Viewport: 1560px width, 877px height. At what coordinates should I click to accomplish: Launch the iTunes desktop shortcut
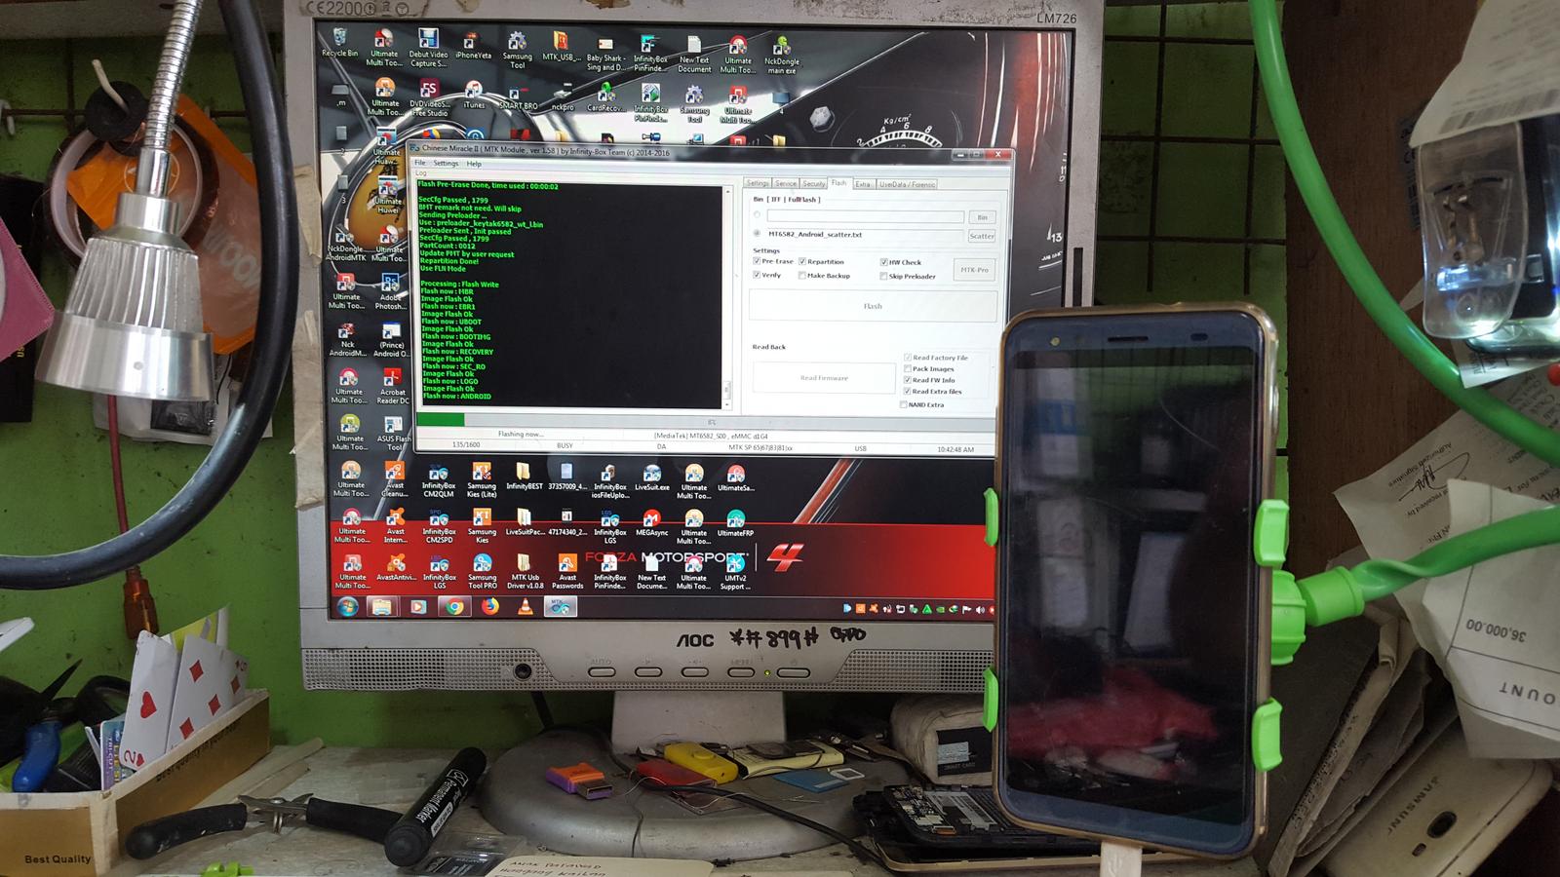coord(474,95)
